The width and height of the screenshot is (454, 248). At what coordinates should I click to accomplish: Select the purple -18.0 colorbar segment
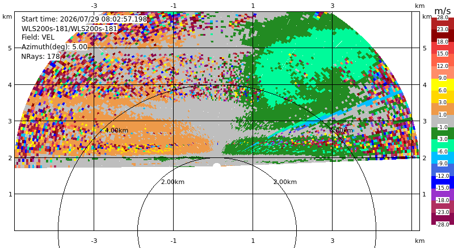443,194
